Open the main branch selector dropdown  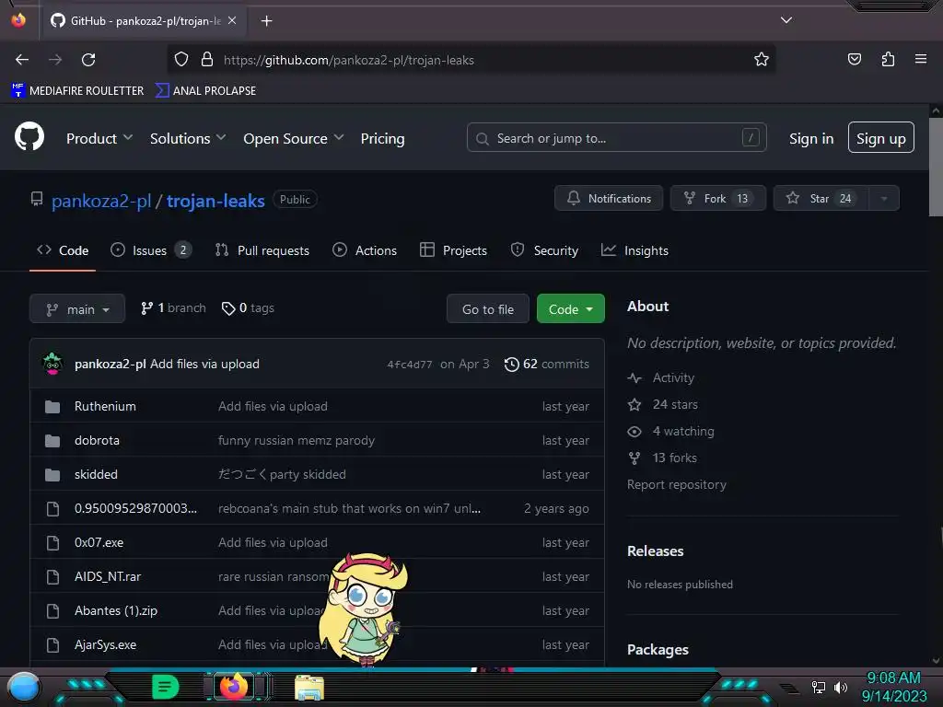77,308
